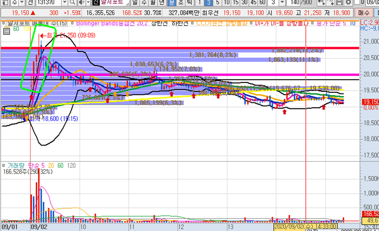
Task: Switch to seconds 초 chart
Action: pos(181,3)
